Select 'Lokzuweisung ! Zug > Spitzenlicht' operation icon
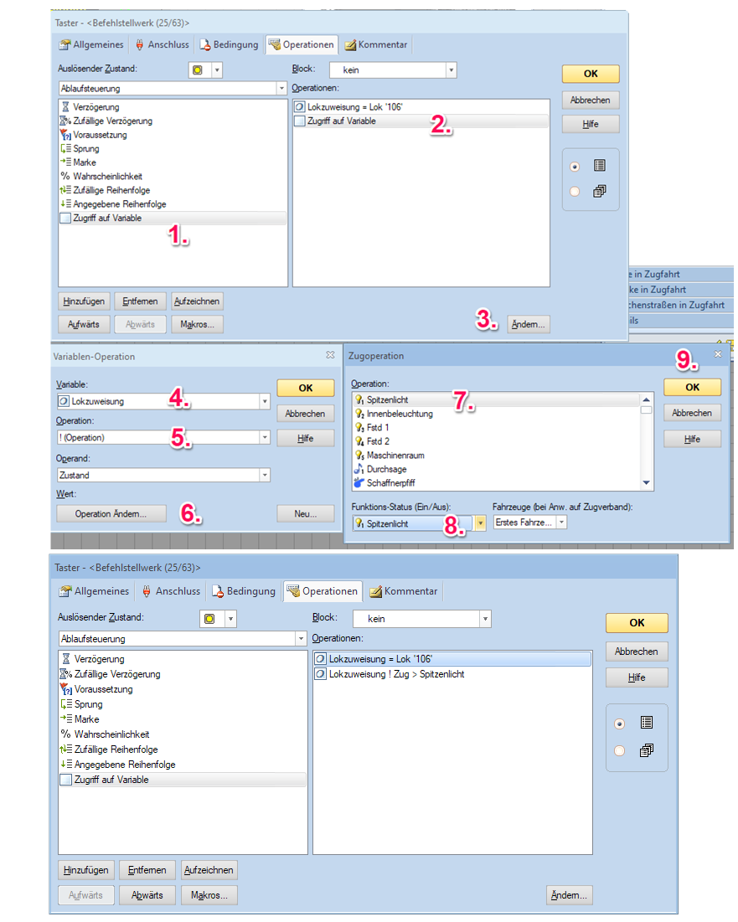This screenshot has height=922, width=738. 321,674
